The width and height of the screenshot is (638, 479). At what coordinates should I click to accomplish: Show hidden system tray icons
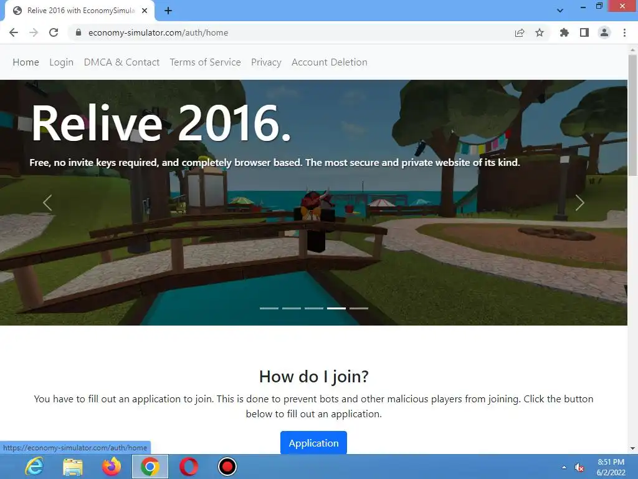[x=564, y=467]
